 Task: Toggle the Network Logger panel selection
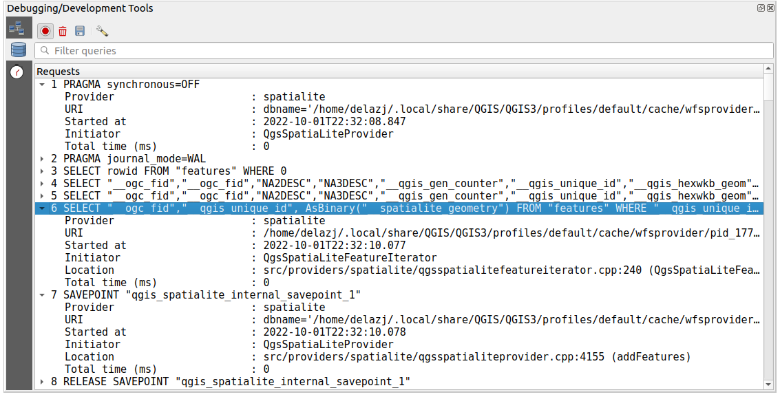coord(17,27)
